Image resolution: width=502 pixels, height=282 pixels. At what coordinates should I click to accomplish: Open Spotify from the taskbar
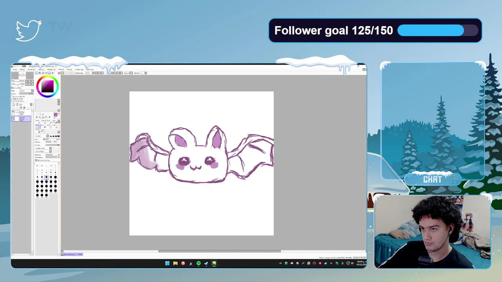point(198,263)
